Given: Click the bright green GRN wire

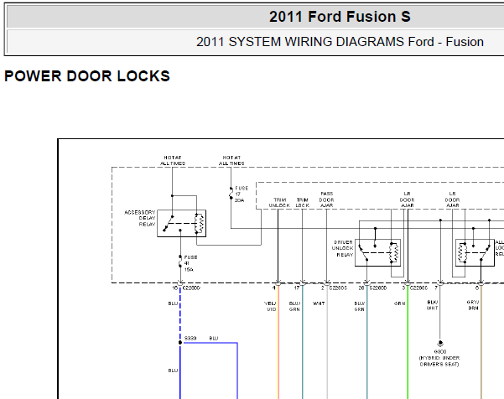Looking at the screenshot, I should point(408,342).
